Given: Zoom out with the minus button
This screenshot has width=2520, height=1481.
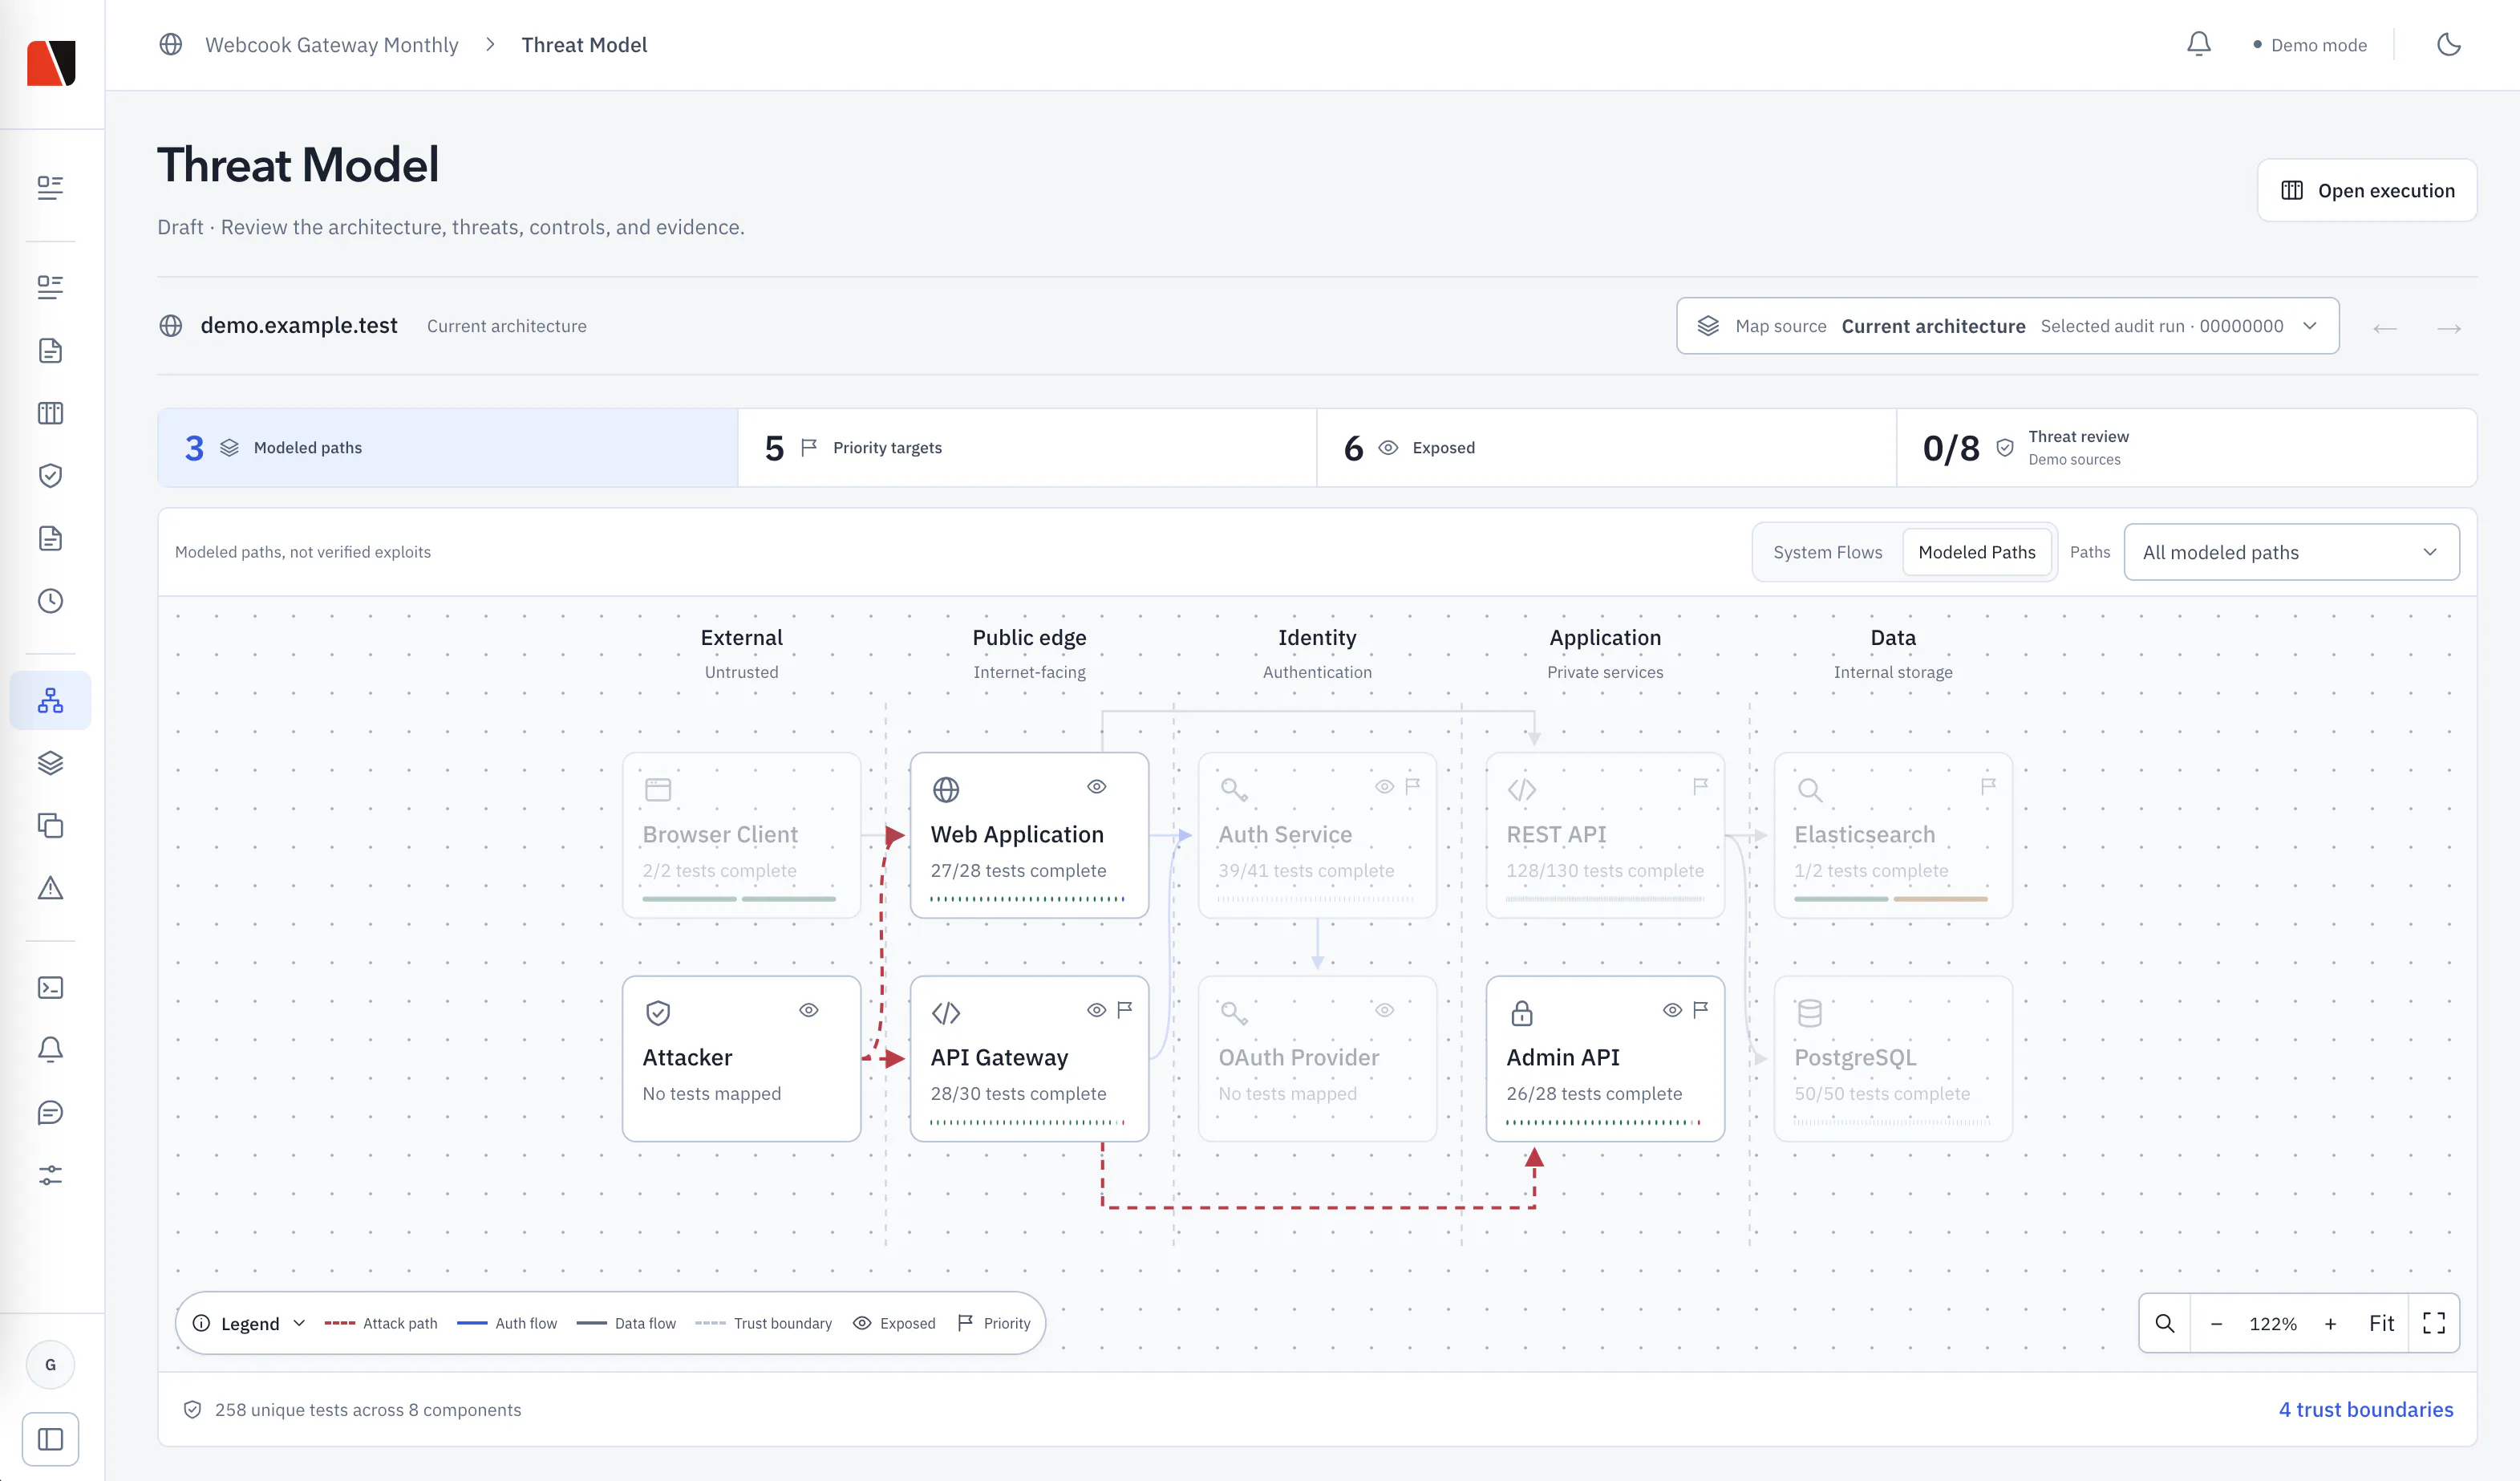Looking at the screenshot, I should click(x=2216, y=1323).
